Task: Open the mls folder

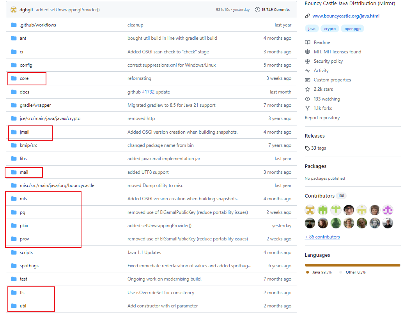Action: coord(23,199)
